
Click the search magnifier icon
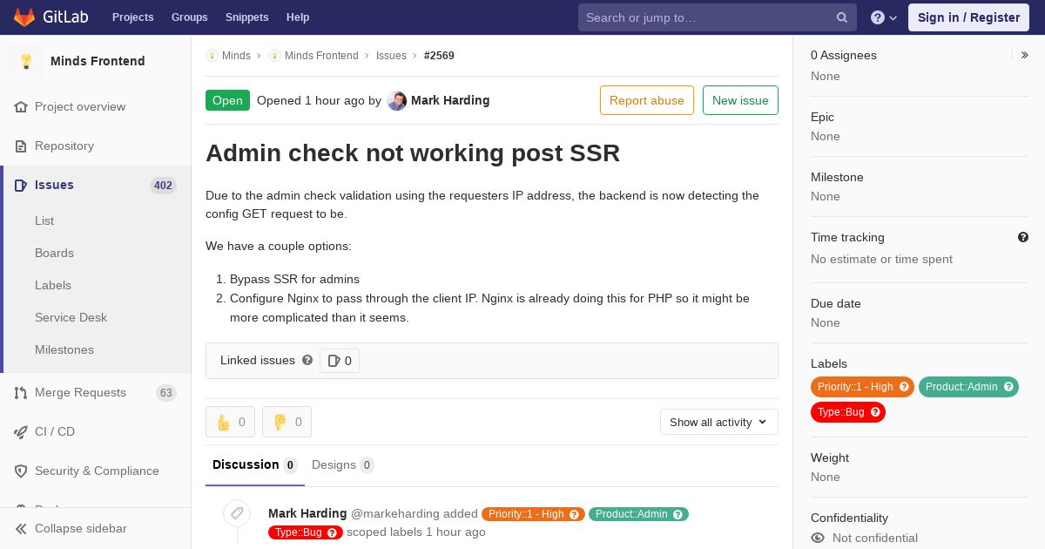pyautogui.click(x=842, y=17)
